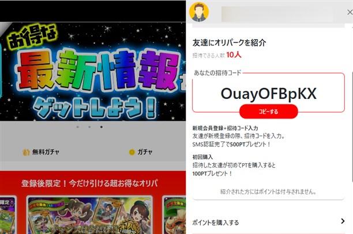This screenshot has height=234, width=353.
Task: Click the user avatar icon
Action: click(x=199, y=12)
